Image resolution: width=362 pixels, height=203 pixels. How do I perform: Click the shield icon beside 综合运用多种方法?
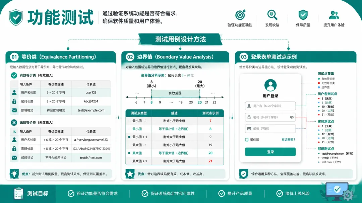click(x=244, y=174)
